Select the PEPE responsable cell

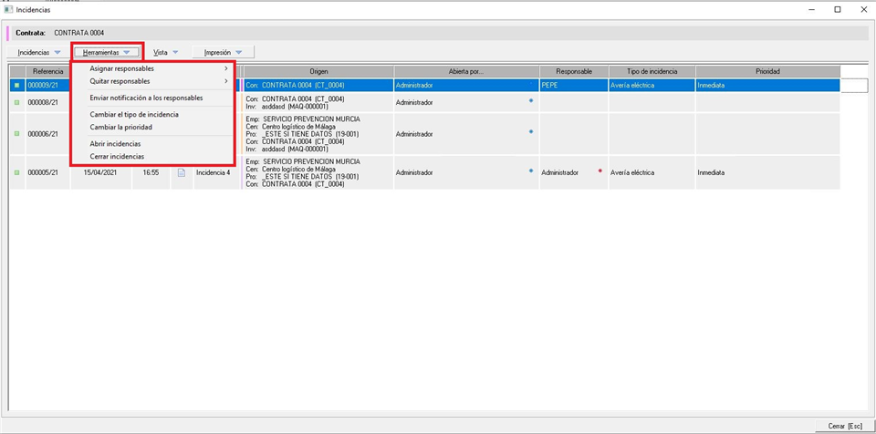point(573,85)
